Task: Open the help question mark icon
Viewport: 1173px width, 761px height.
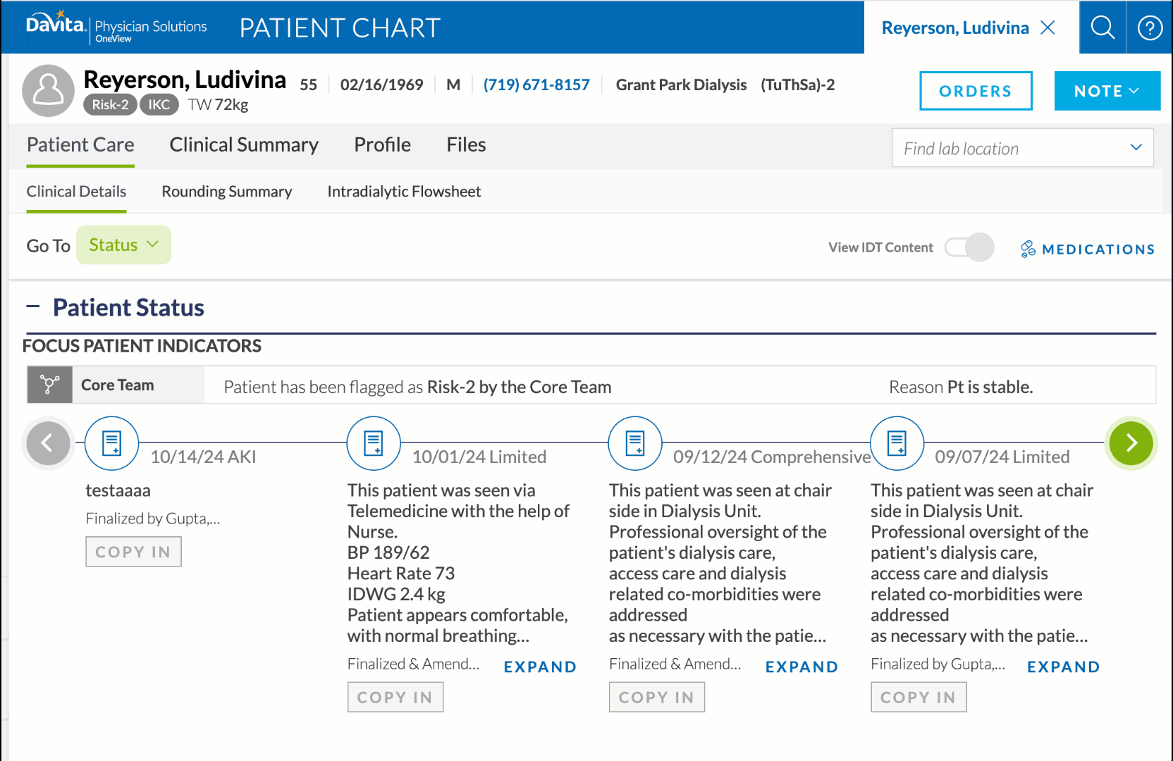Action: [1150, 27]
